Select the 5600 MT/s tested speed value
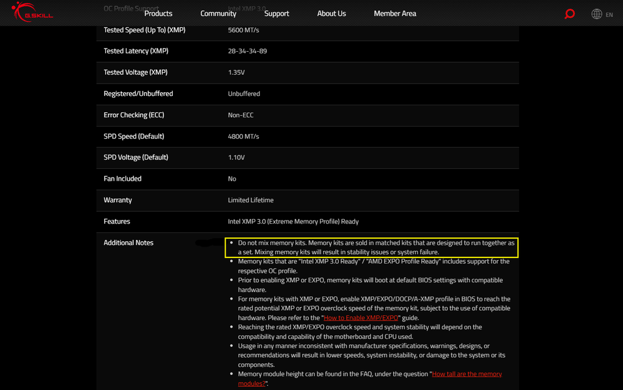This screenshot has height=390, width=623. [243, 30]
